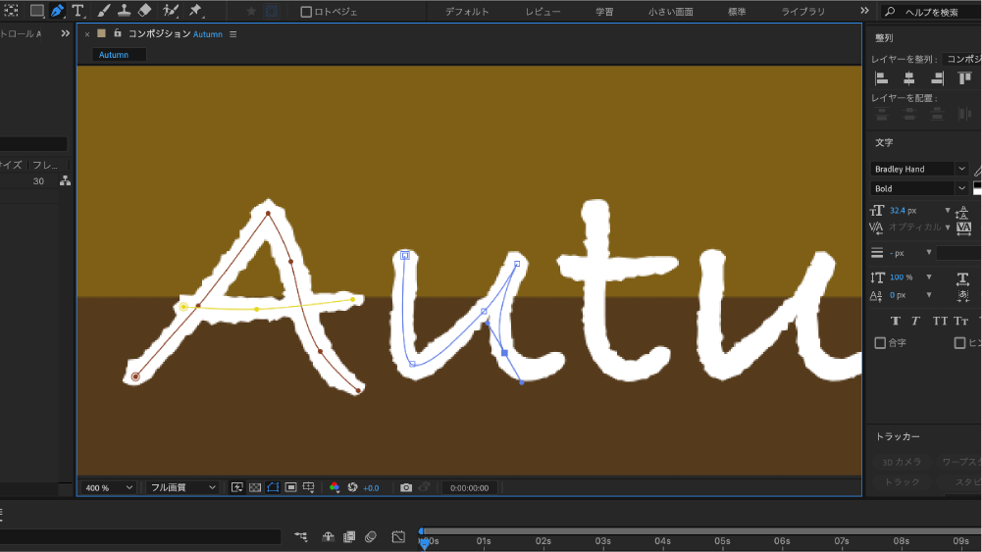Select the Puppet Pin tool
The image size is (982, 552).
pyautogui.click(x=196, y=11)
